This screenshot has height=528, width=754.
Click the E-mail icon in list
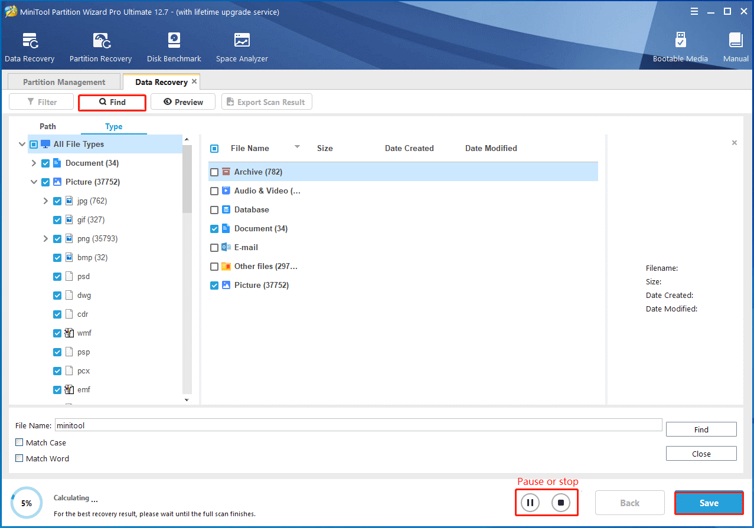226,247
